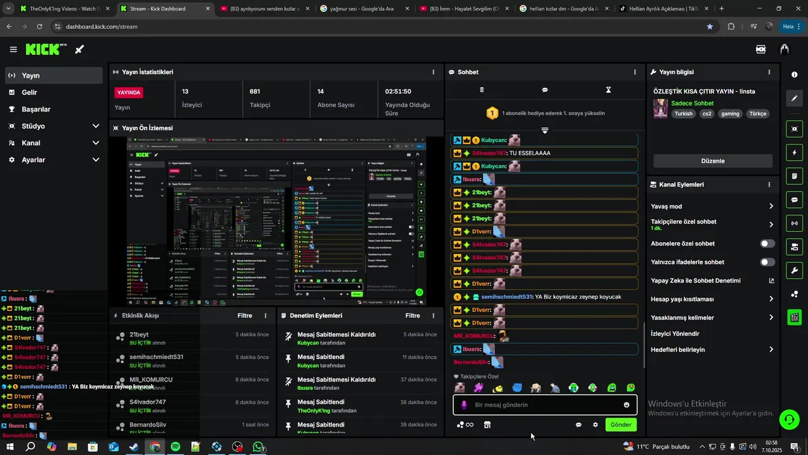The height and width of the screenshot is (455, 808).
Task: Toggle Abonelere özel sohbet switch
Action: pos(768,243)
